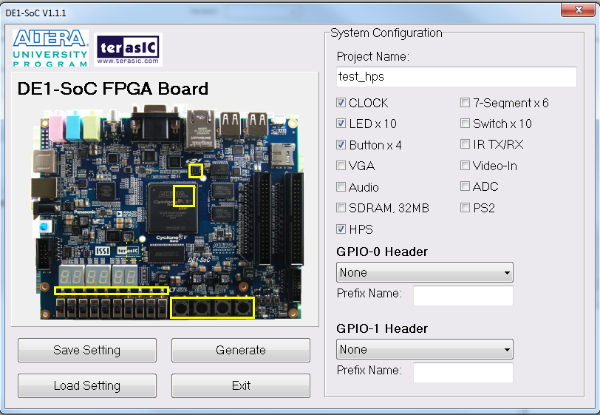
Task: Click the Load Setting button
Action: tap(87, 385)
